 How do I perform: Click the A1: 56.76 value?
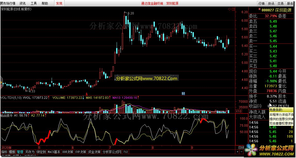click(21, 116)
